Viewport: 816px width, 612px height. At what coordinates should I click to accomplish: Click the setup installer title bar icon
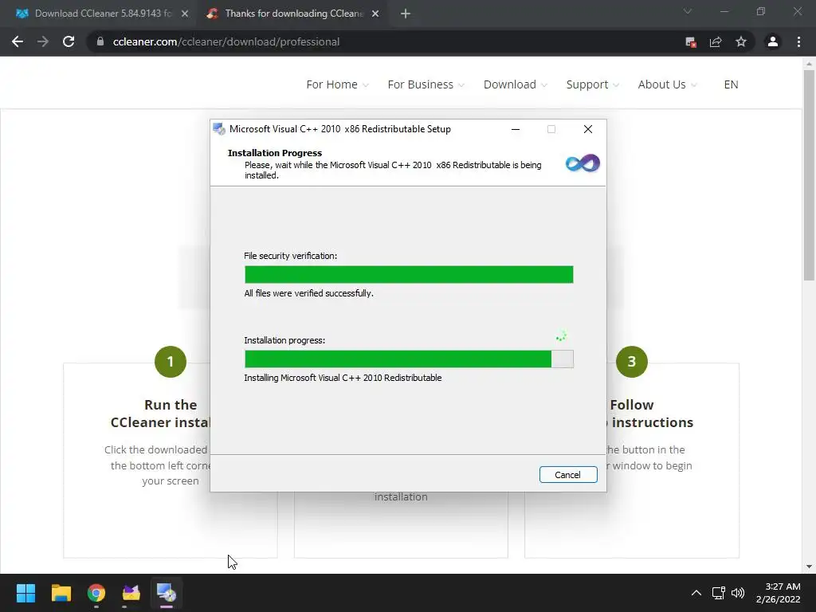point(219,129)
